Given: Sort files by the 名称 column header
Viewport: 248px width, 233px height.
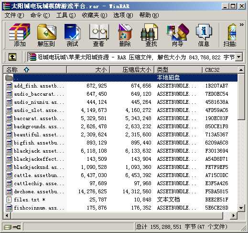Looking at the screenshot, I should (35, 70).
